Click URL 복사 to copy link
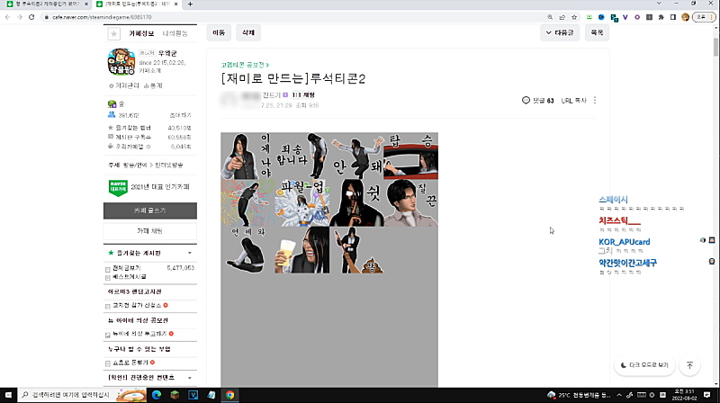The image size is (720, 403). (574, 101)
